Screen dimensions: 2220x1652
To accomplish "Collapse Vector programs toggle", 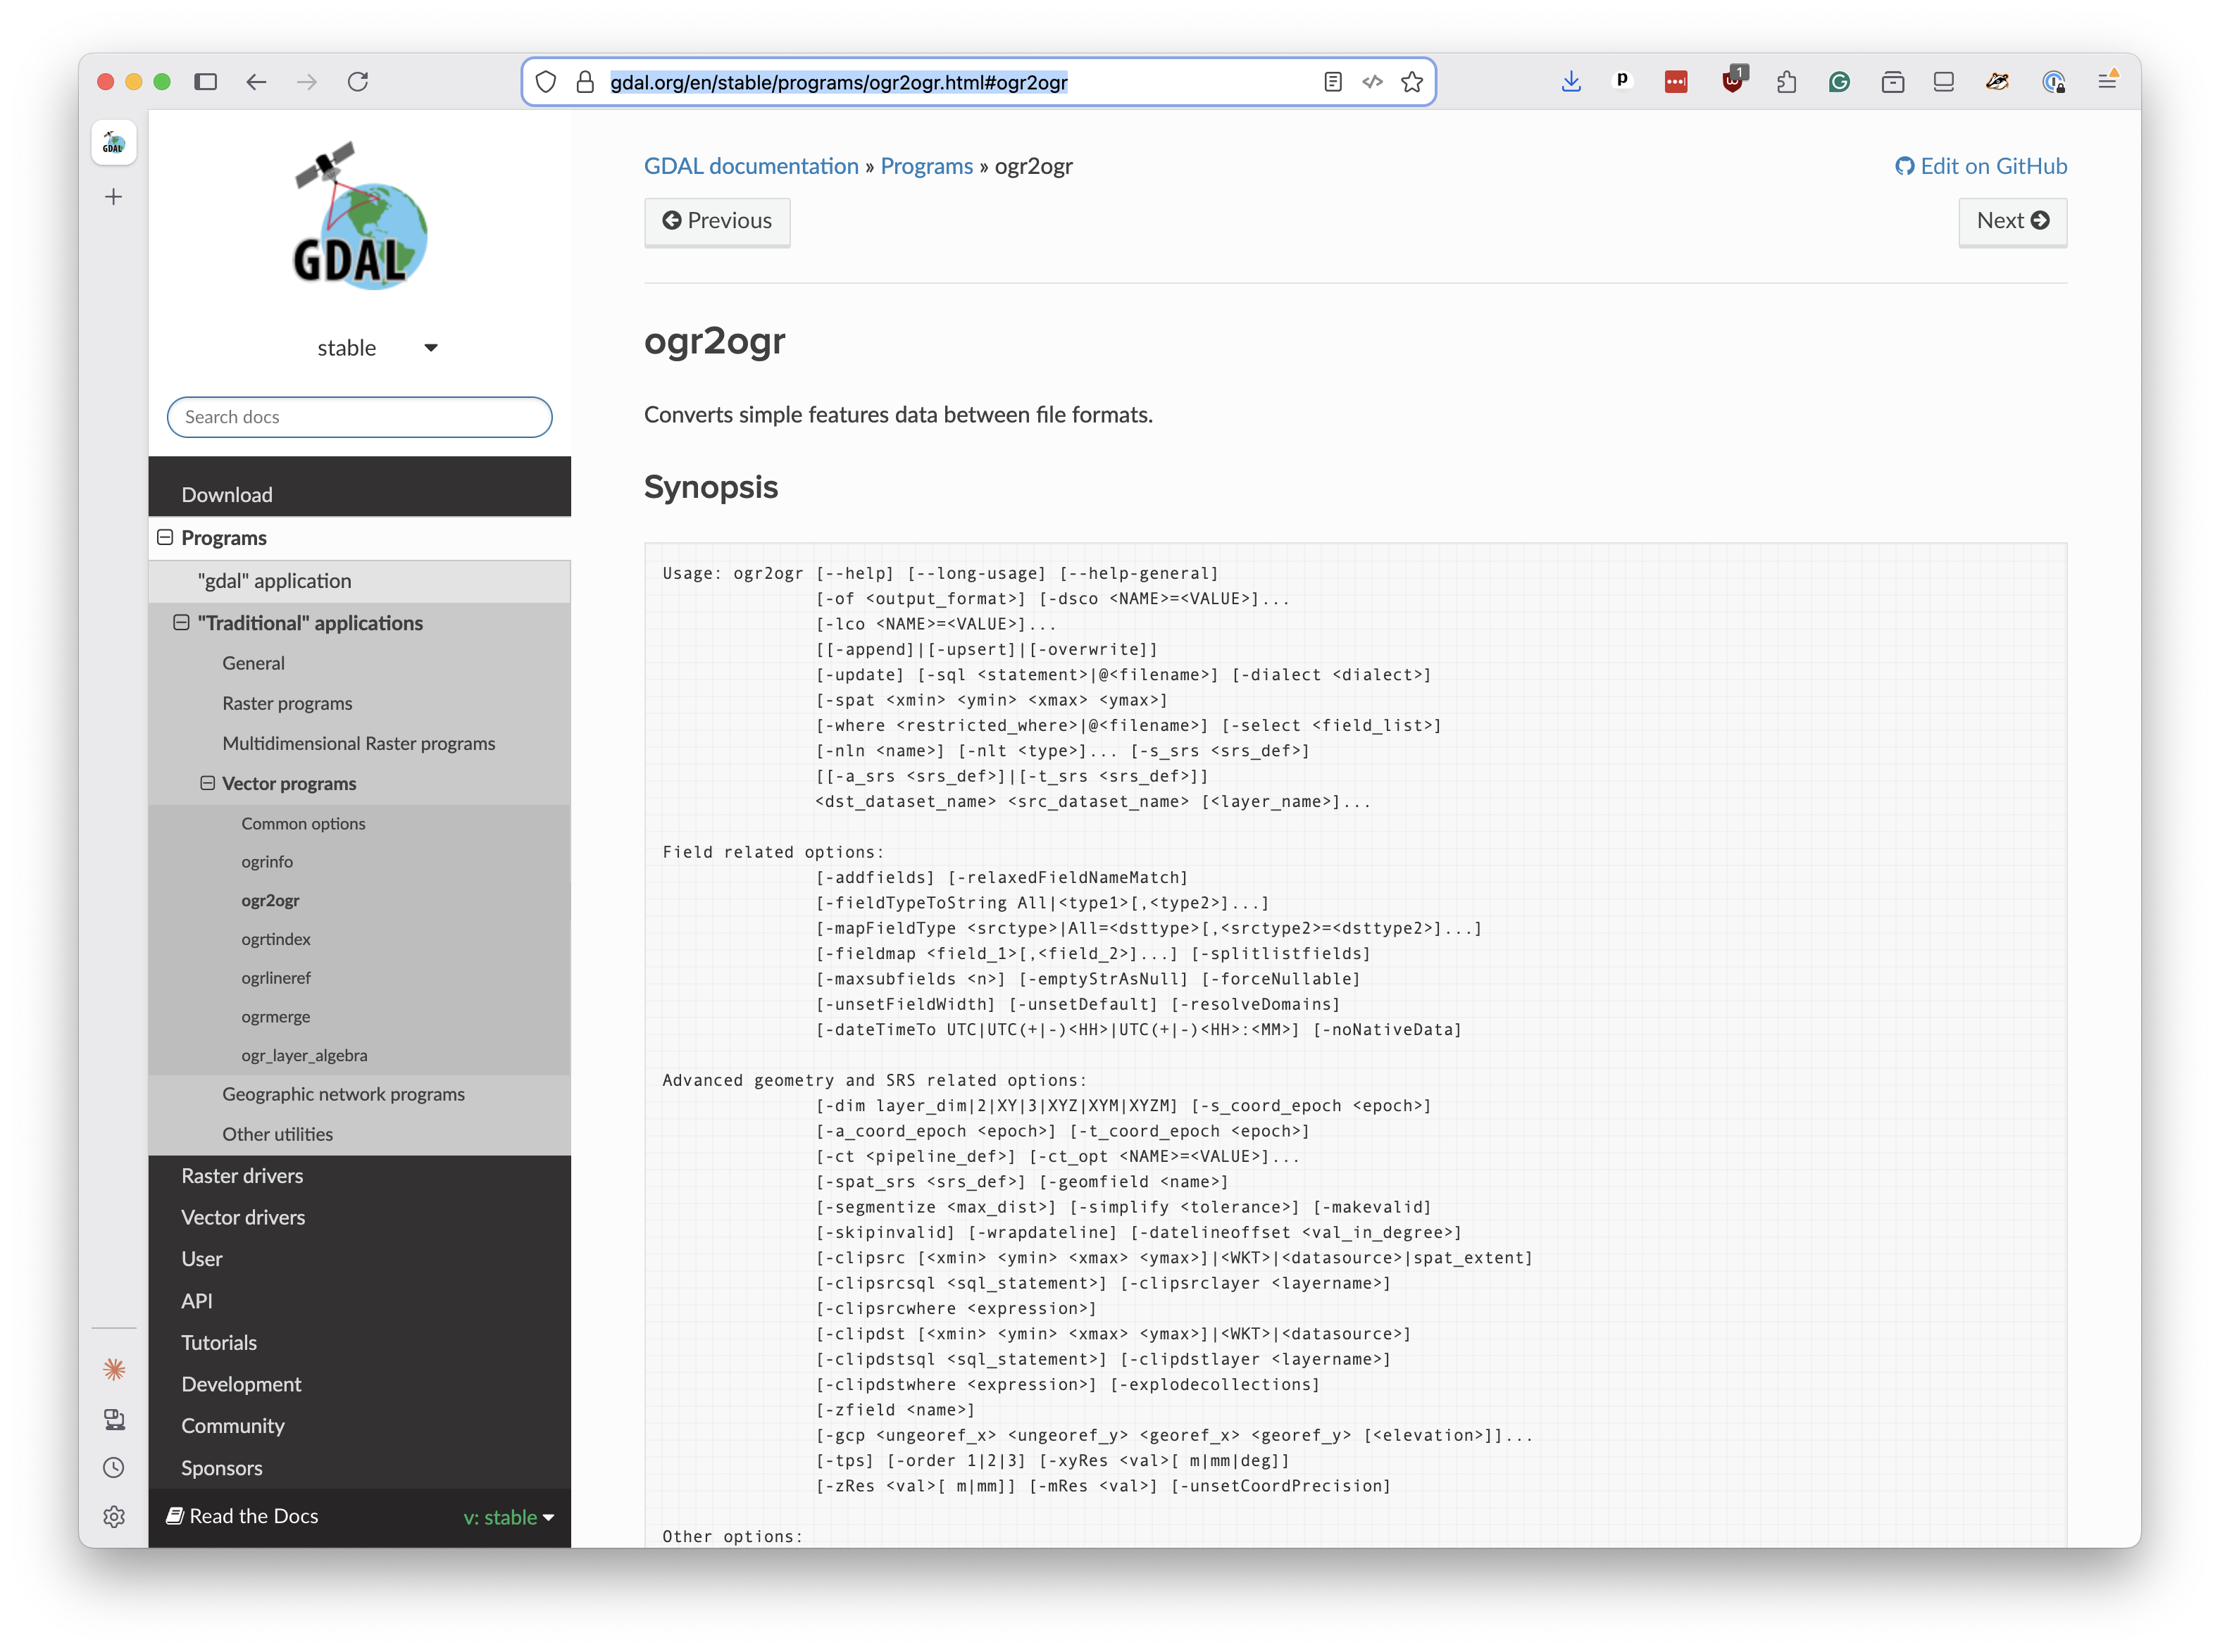I will pyautogui.click(x=207, y=783).
